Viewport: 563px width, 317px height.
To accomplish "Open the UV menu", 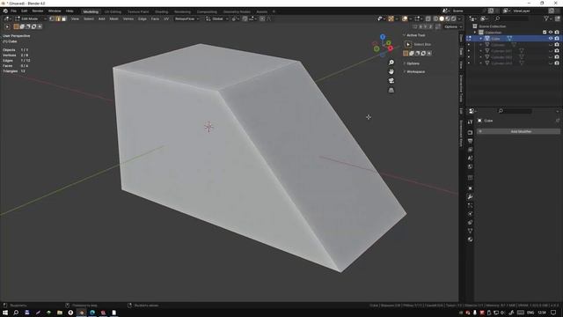I will click(x=166, y=18).
